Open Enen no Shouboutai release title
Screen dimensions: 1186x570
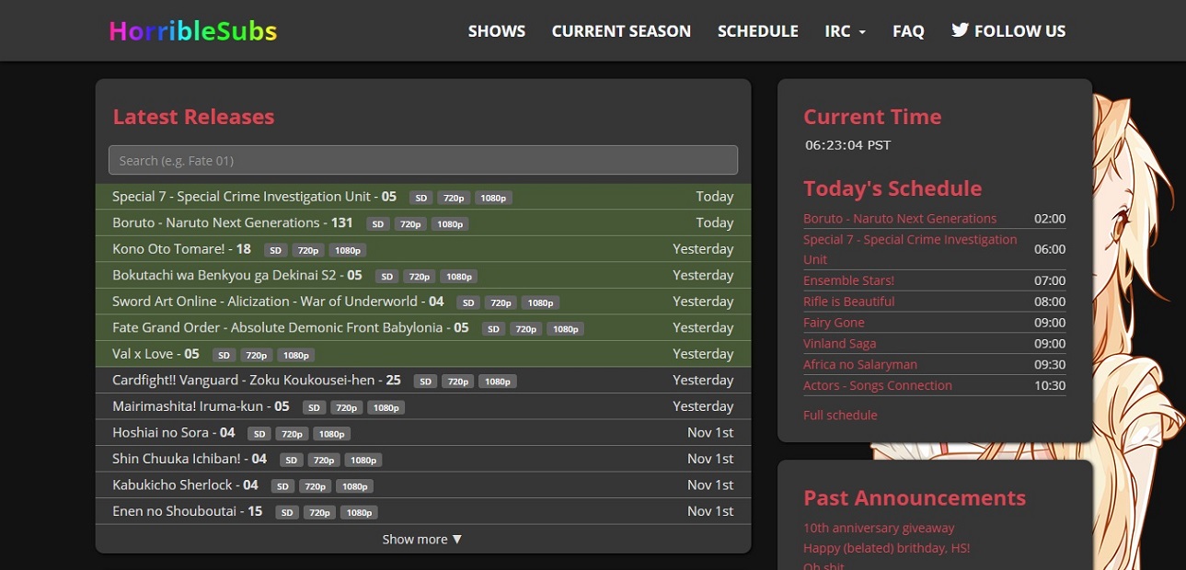[x=188, y=510]
